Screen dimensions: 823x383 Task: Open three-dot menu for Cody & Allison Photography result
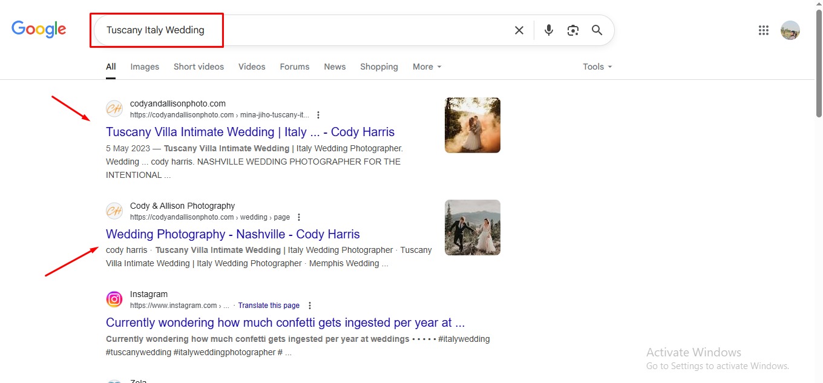click(298, 217)
